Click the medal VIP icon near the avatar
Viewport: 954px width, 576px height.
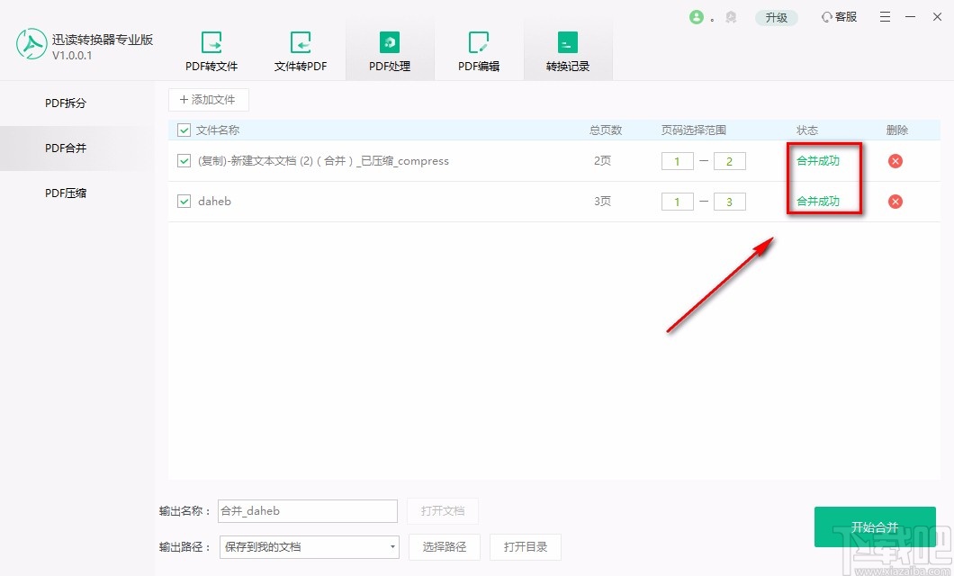click(x=731, y=16)
